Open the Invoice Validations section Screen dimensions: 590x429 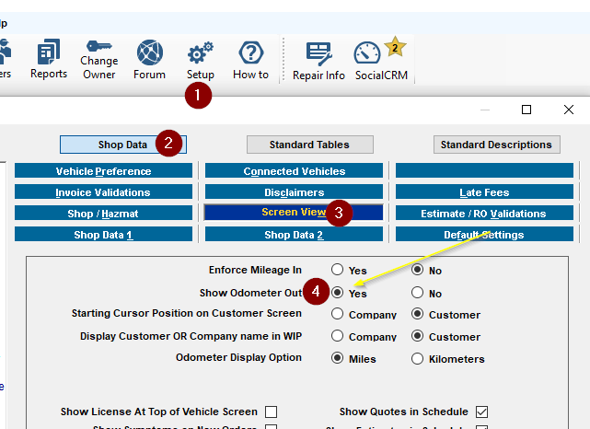coord(103,191)
